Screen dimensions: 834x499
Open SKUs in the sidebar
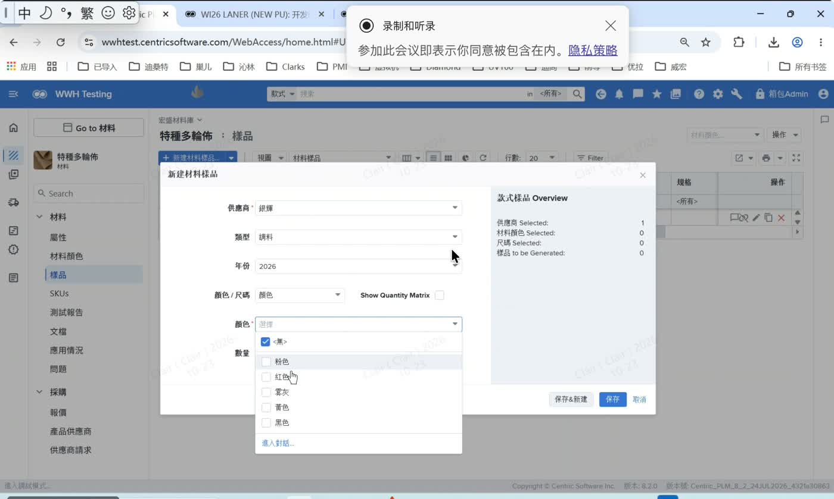click(60, 293)
